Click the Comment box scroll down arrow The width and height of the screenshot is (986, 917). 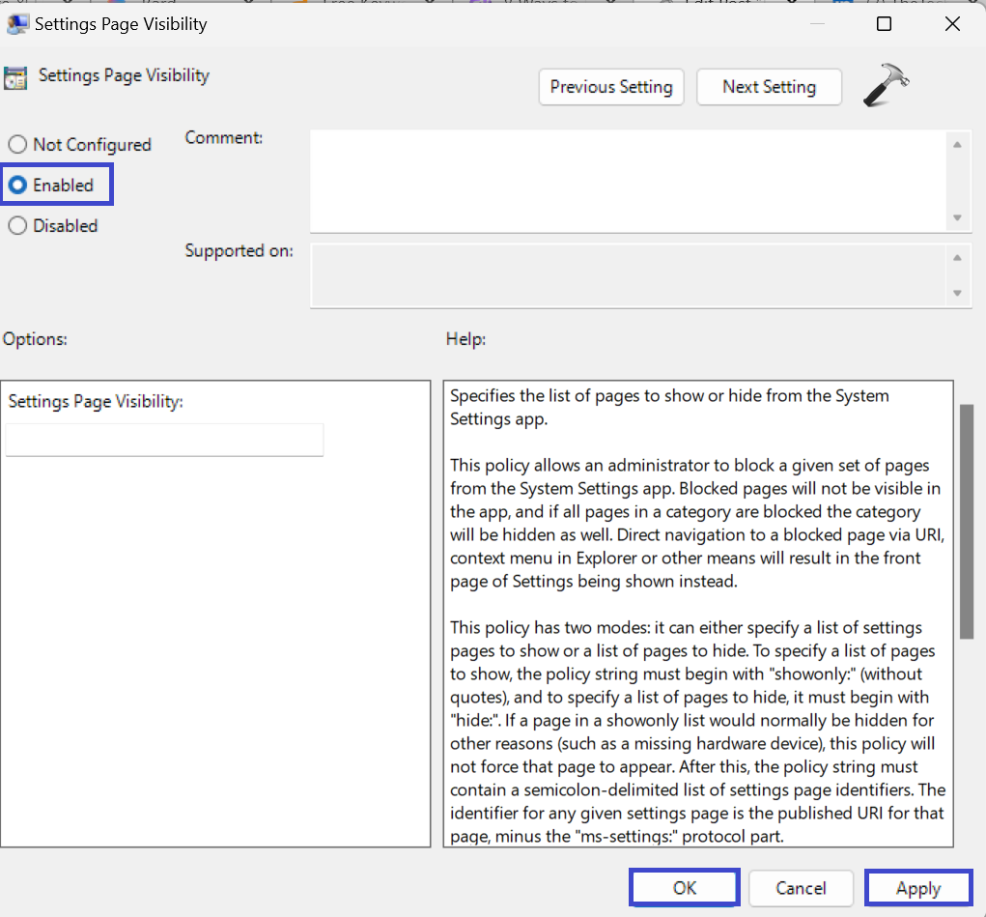tap(957, 218)
